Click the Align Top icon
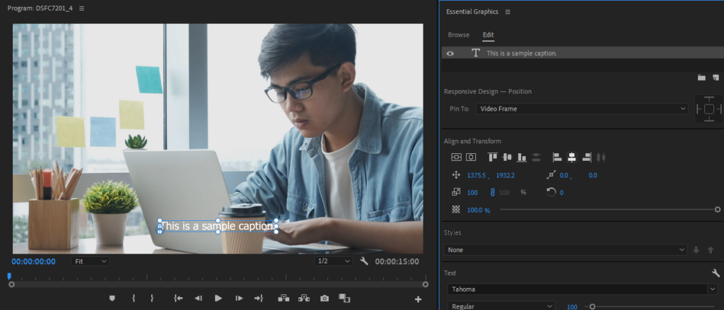This screenshot has width=724, height=310. click(494, 157)
